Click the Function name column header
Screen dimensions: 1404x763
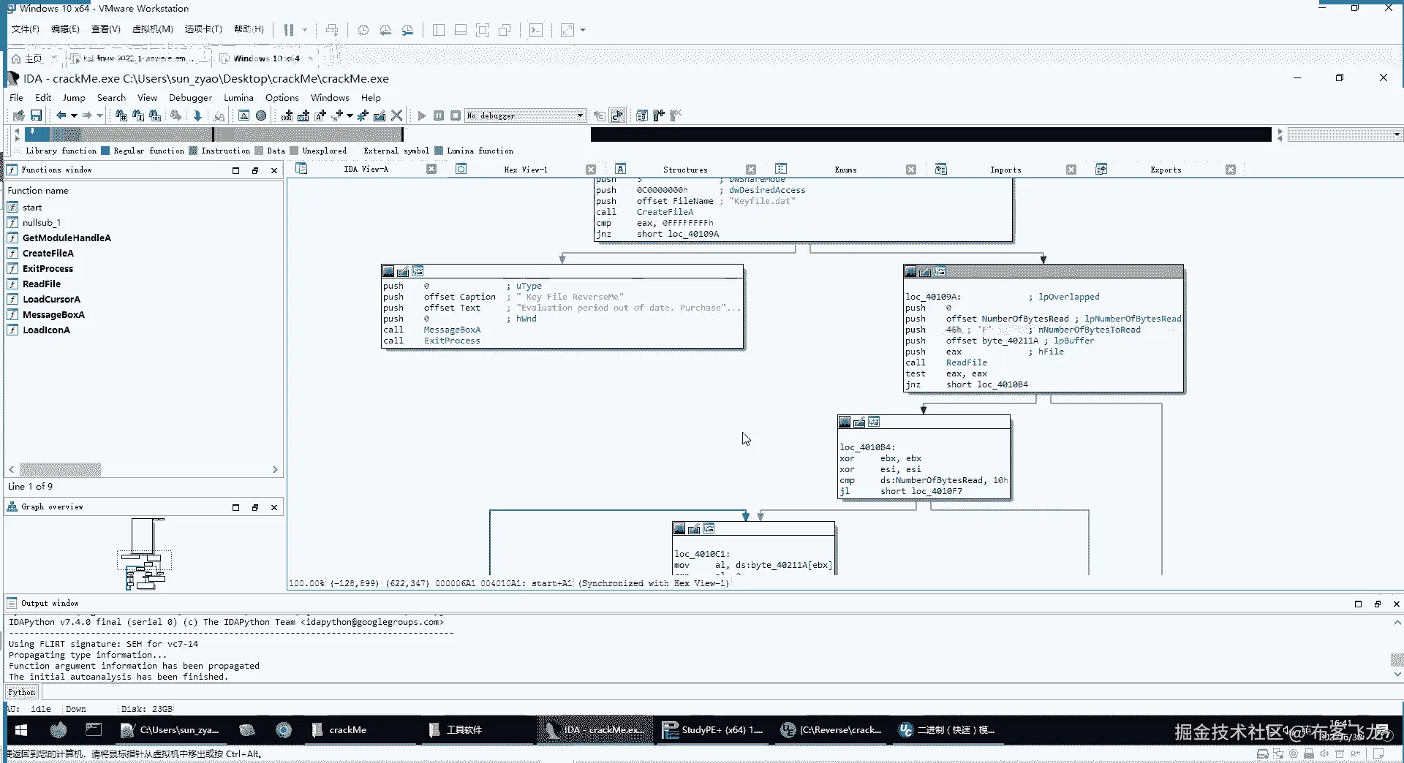click(38, 191)
